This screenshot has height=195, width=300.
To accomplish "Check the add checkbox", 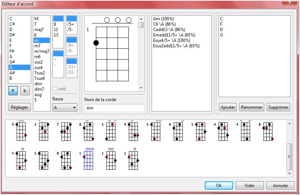I will (55, 89).
